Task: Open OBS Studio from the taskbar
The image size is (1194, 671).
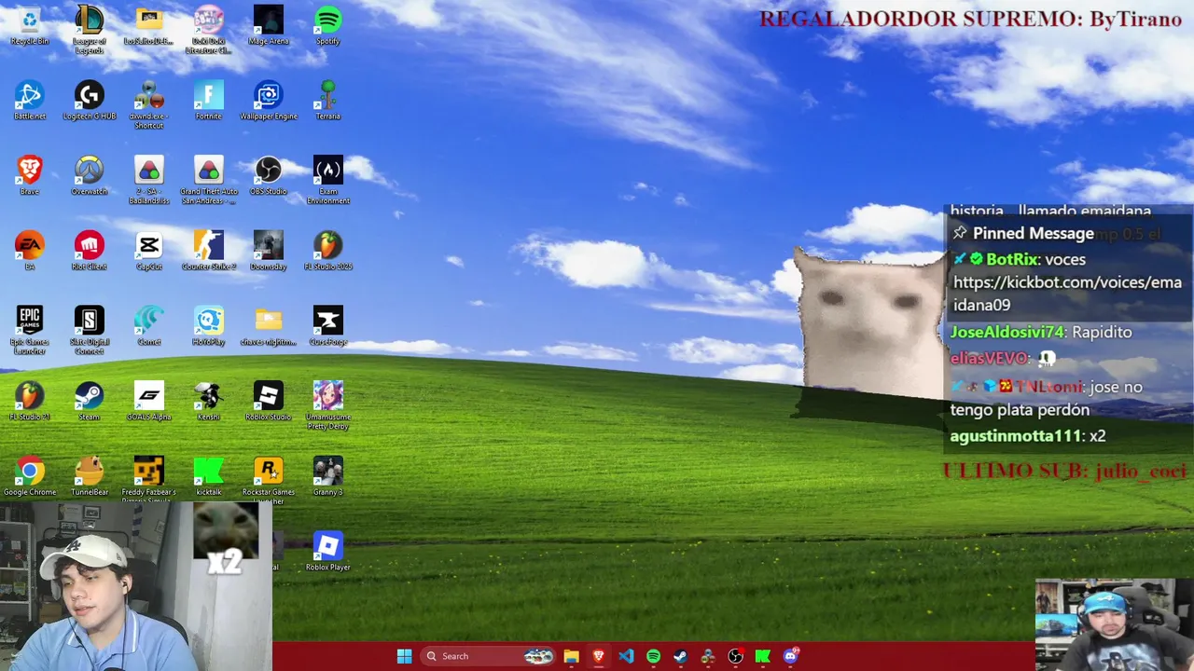Action: [735, 656]
